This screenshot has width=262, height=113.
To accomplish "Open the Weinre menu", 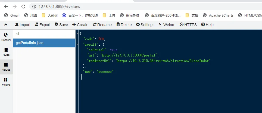I will pyautogui.click(x=167, y=25).
